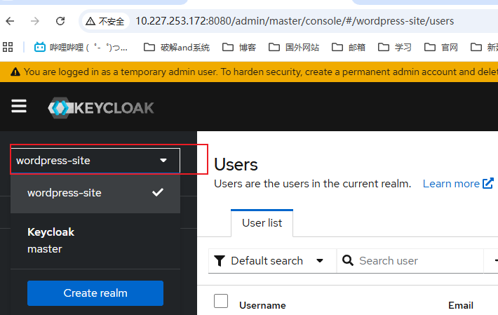Click the Create realm button

click(95, 293)
